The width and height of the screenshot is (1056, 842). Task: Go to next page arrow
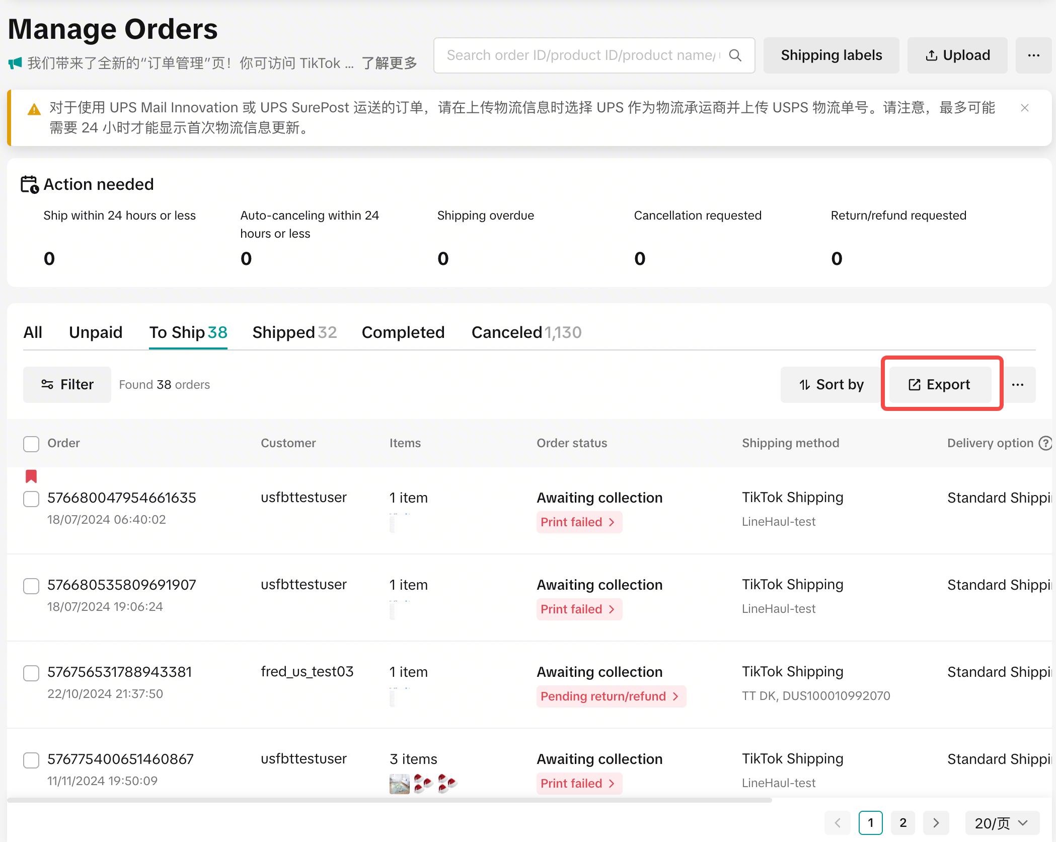coord(936,823)
